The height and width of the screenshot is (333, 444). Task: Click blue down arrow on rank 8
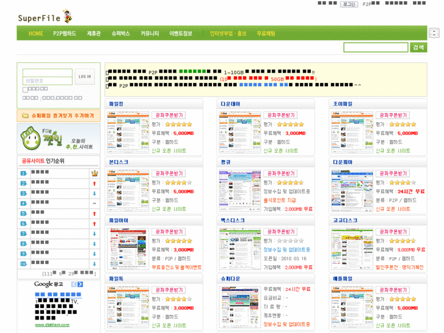(95, 244)
